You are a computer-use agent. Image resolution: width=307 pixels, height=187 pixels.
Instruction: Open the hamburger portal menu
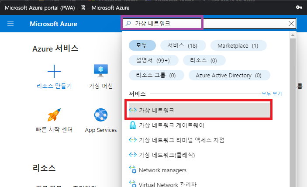[x=10, y=24]
